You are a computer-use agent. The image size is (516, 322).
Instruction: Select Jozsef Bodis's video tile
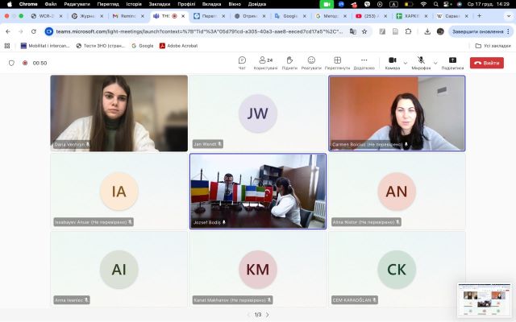258,191
